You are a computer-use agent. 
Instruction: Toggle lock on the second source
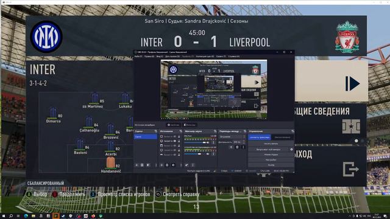(x=179, y=141)
